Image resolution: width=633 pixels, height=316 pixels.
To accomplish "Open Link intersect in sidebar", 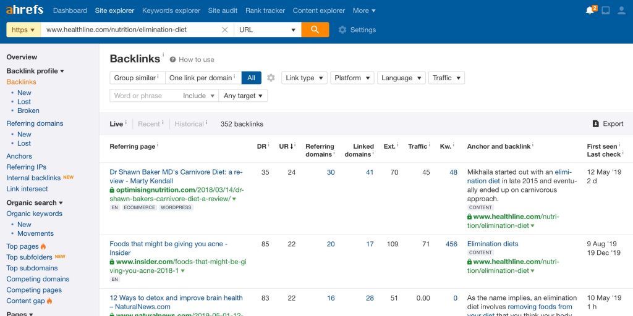I will pyautogui.click(x=27, y=189).
